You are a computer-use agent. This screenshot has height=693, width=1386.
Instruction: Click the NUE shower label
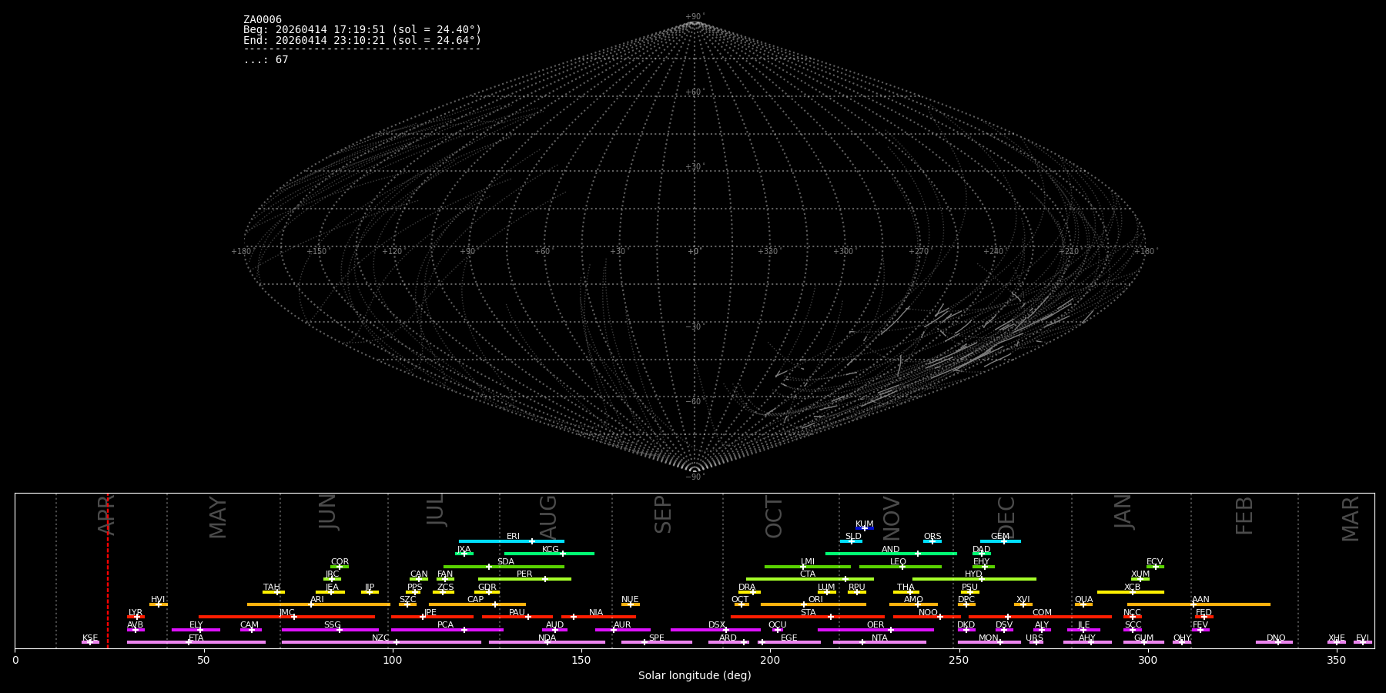pos(631,600)
